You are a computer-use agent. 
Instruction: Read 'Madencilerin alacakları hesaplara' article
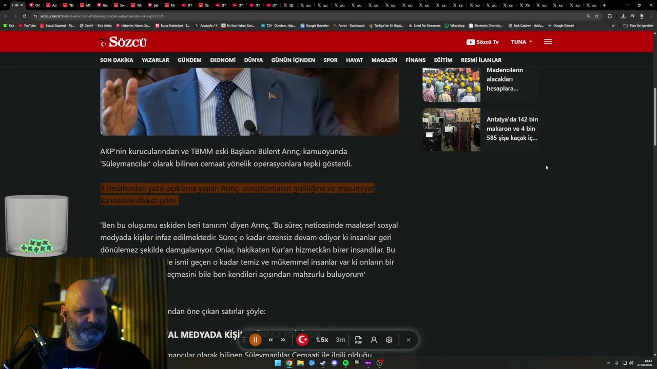(505, 79)
